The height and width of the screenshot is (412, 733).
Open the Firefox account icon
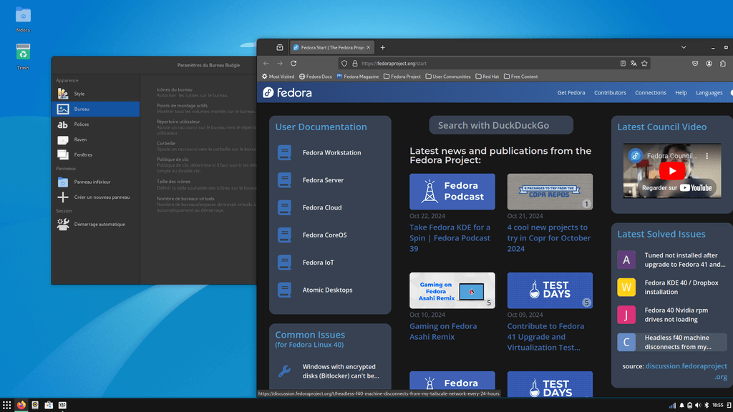click(709, 64)
